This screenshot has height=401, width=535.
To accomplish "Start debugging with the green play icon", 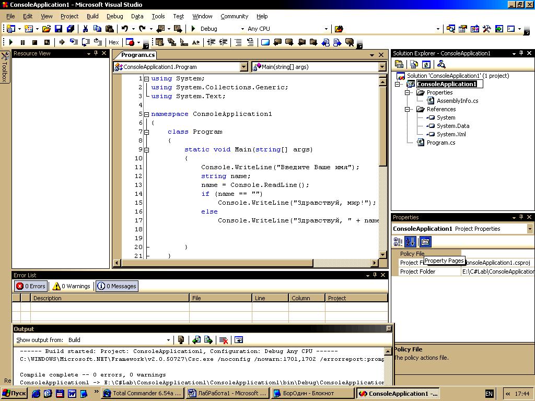I will click(193, 29).
